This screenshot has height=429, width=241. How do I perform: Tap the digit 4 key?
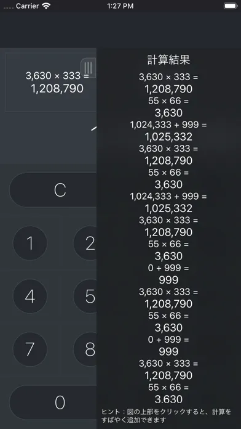tap(30, 296)
